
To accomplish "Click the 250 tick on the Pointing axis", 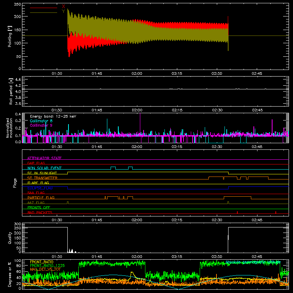I will [18, 4].
